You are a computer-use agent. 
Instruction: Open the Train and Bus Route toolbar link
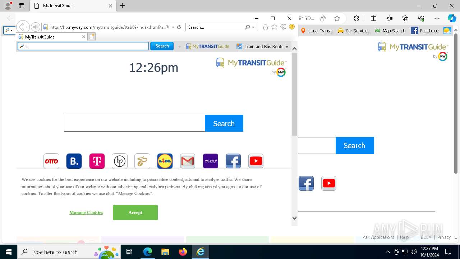pos(260,46)
